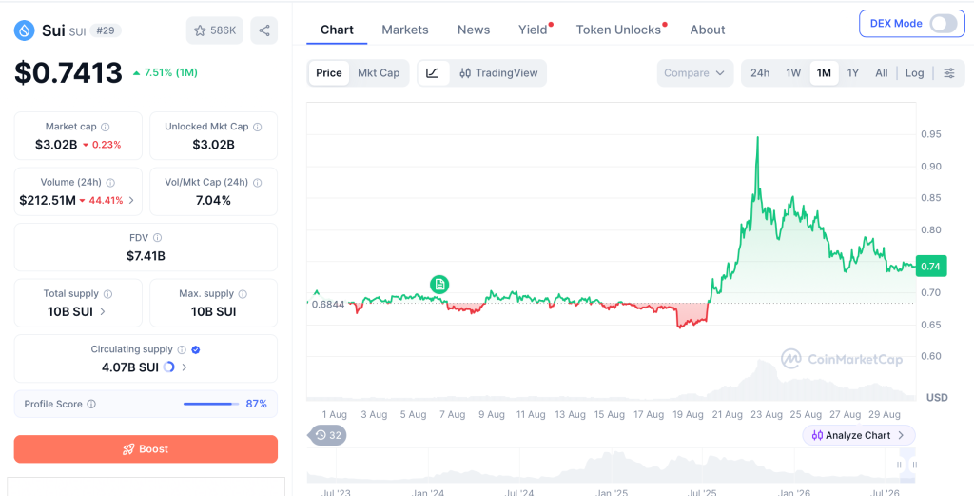Click the Total supply info icon

point(107,294)
